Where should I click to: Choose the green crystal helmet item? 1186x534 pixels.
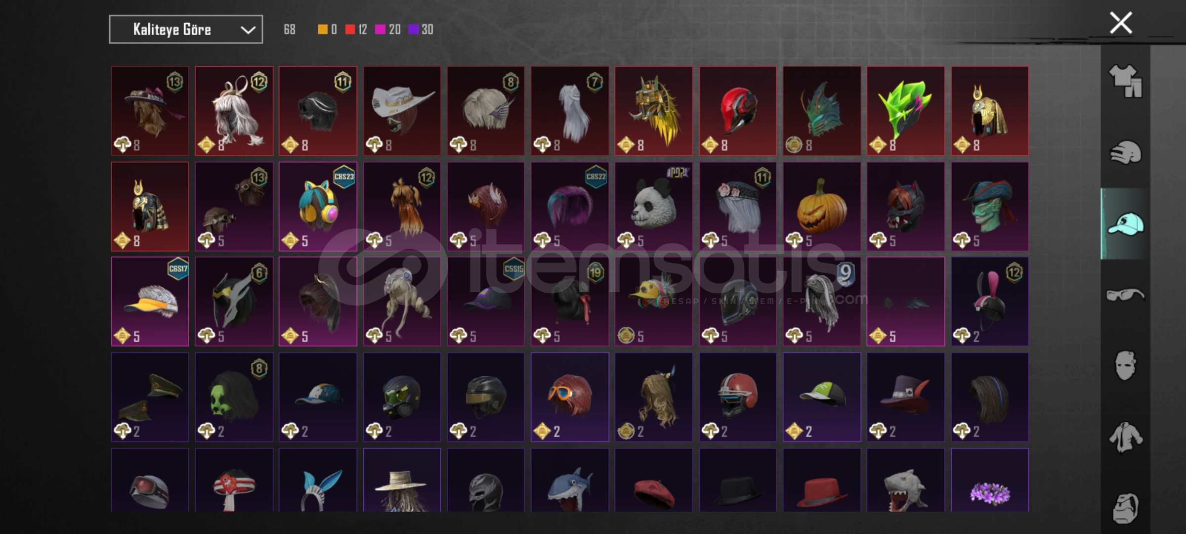906,111
